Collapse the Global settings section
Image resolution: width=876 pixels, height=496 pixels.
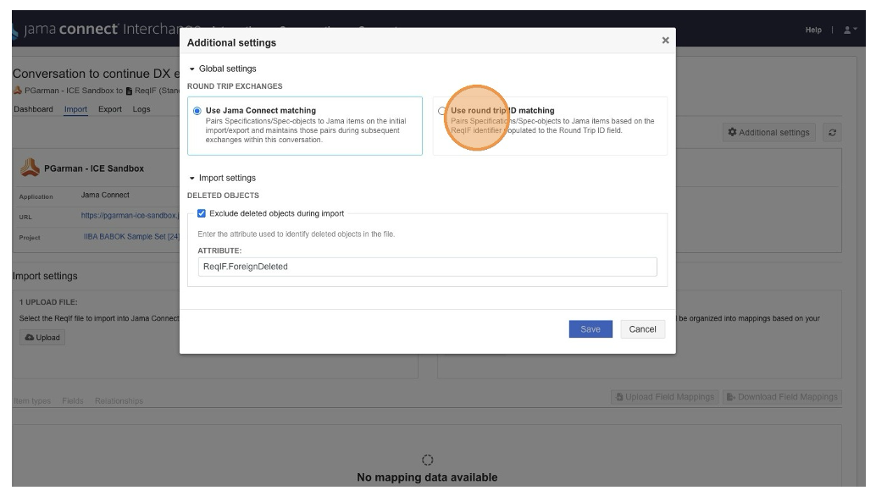(222, 69)
